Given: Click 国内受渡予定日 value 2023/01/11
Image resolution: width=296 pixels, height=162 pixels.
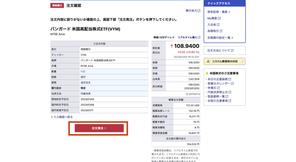Looking at the screenshot, I should 87,110.
